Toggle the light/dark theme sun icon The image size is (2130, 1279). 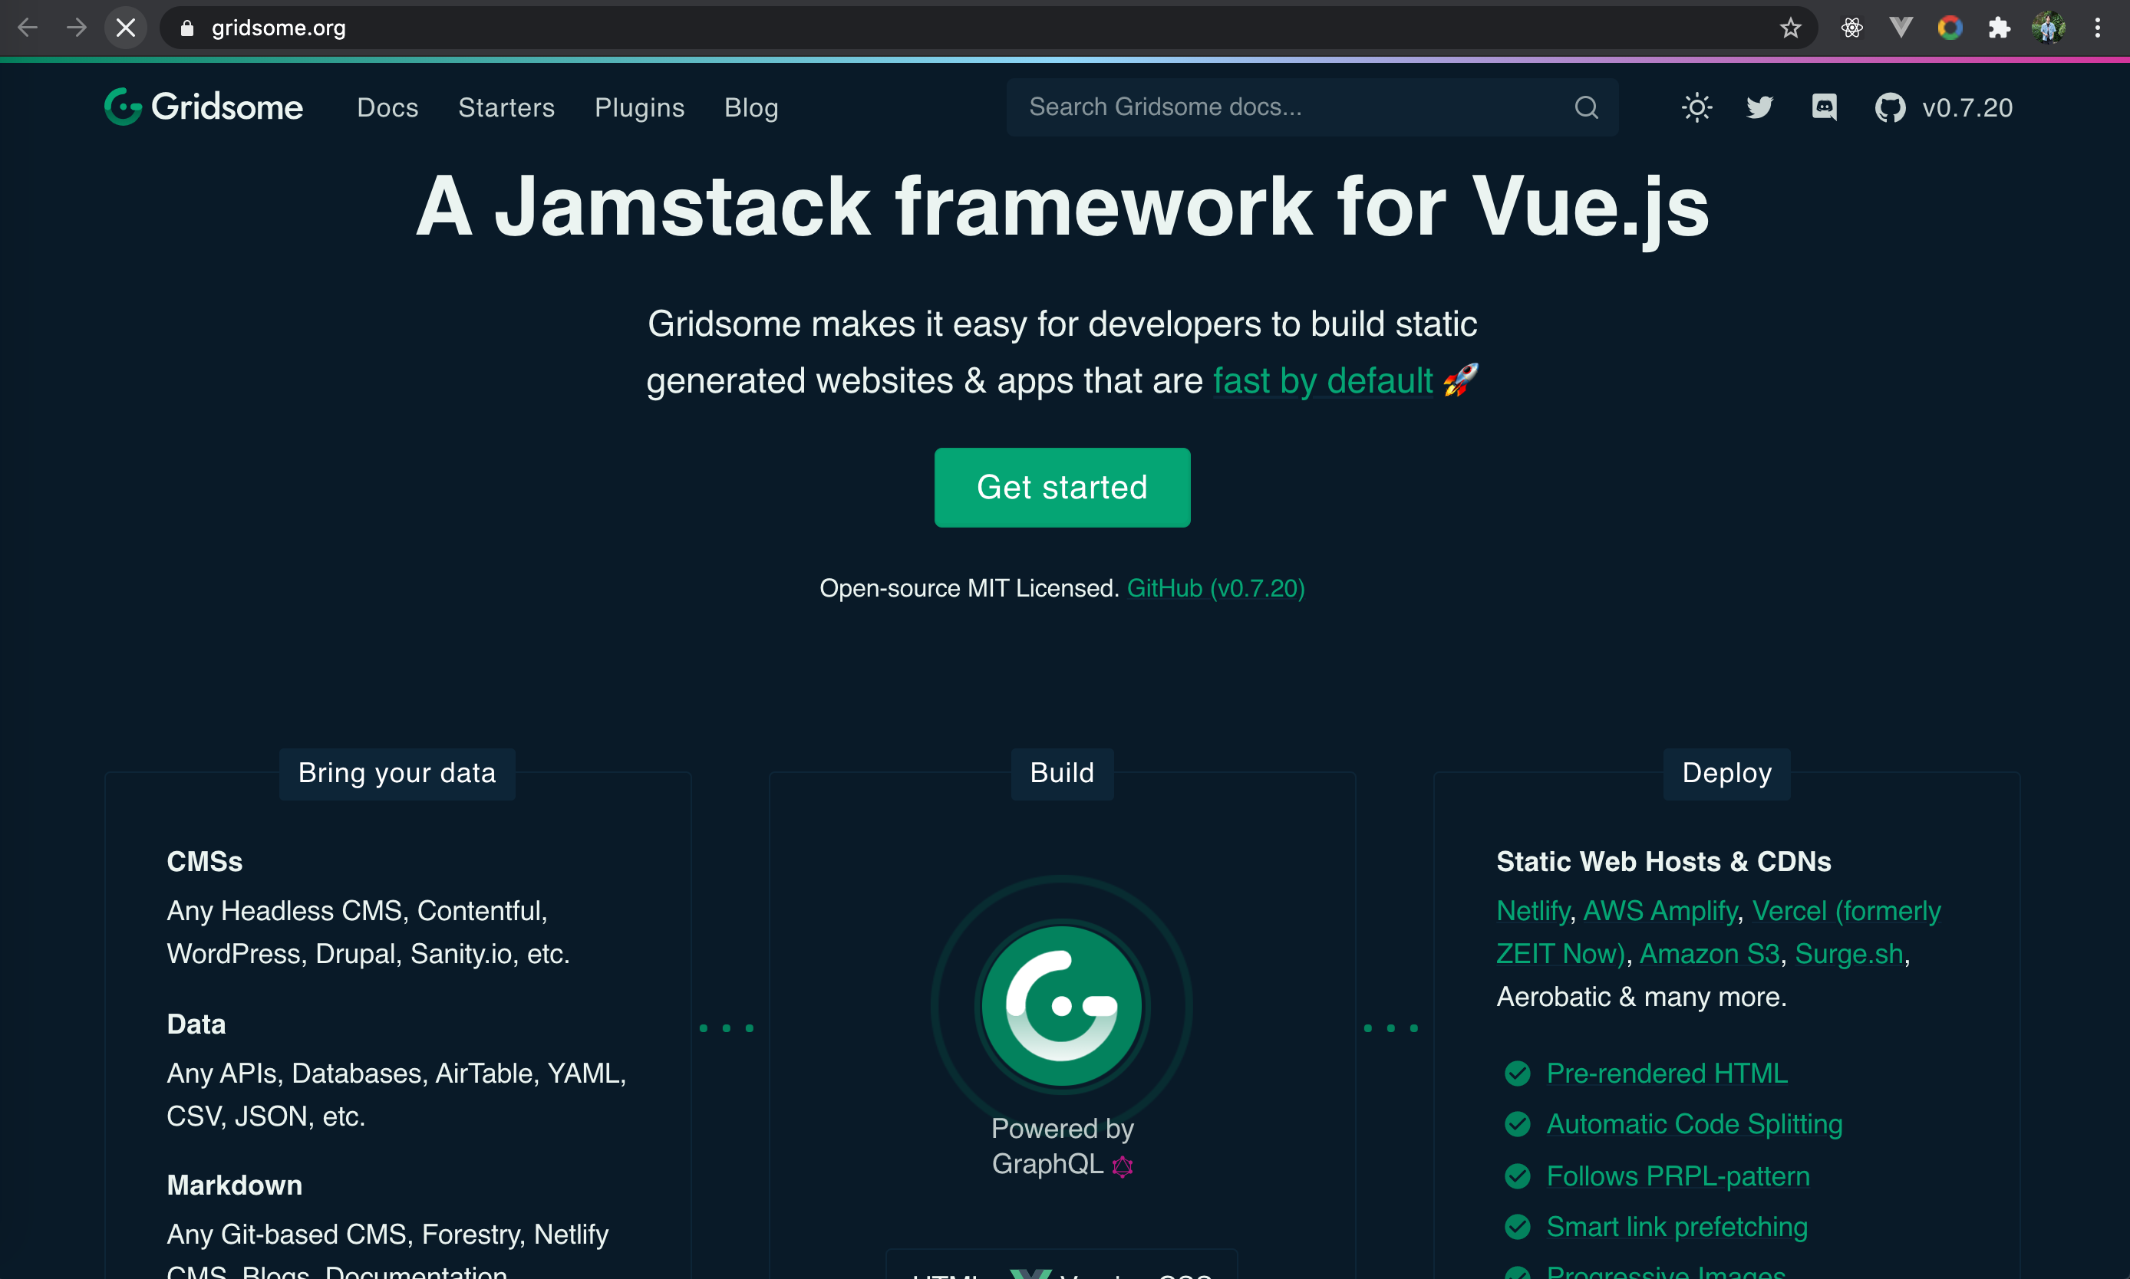click(1696, 107)
